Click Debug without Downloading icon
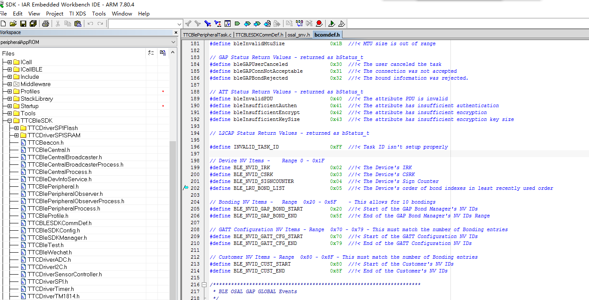Screen dimensions: 589x300 pos(341,24)
